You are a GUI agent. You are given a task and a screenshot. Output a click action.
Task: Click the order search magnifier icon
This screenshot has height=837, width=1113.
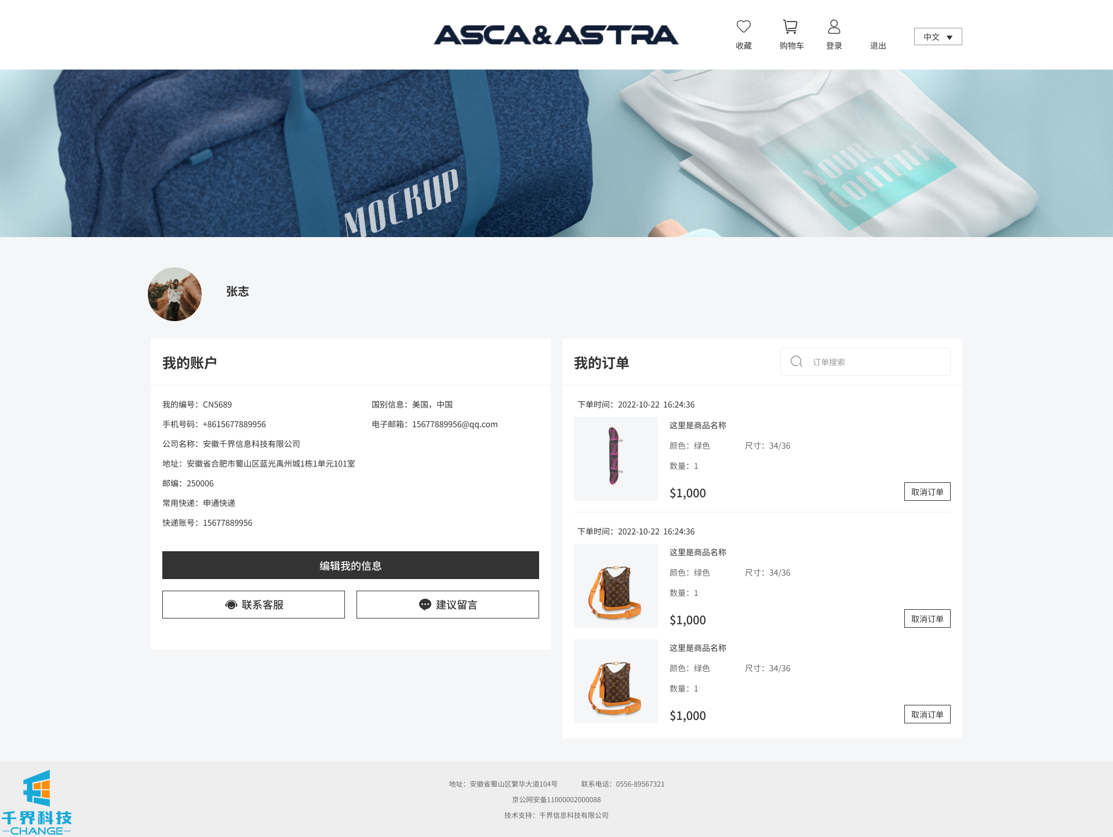pos(796,362)
